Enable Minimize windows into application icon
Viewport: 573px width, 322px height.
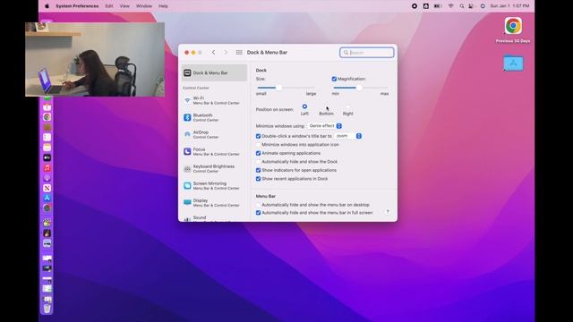259,145
